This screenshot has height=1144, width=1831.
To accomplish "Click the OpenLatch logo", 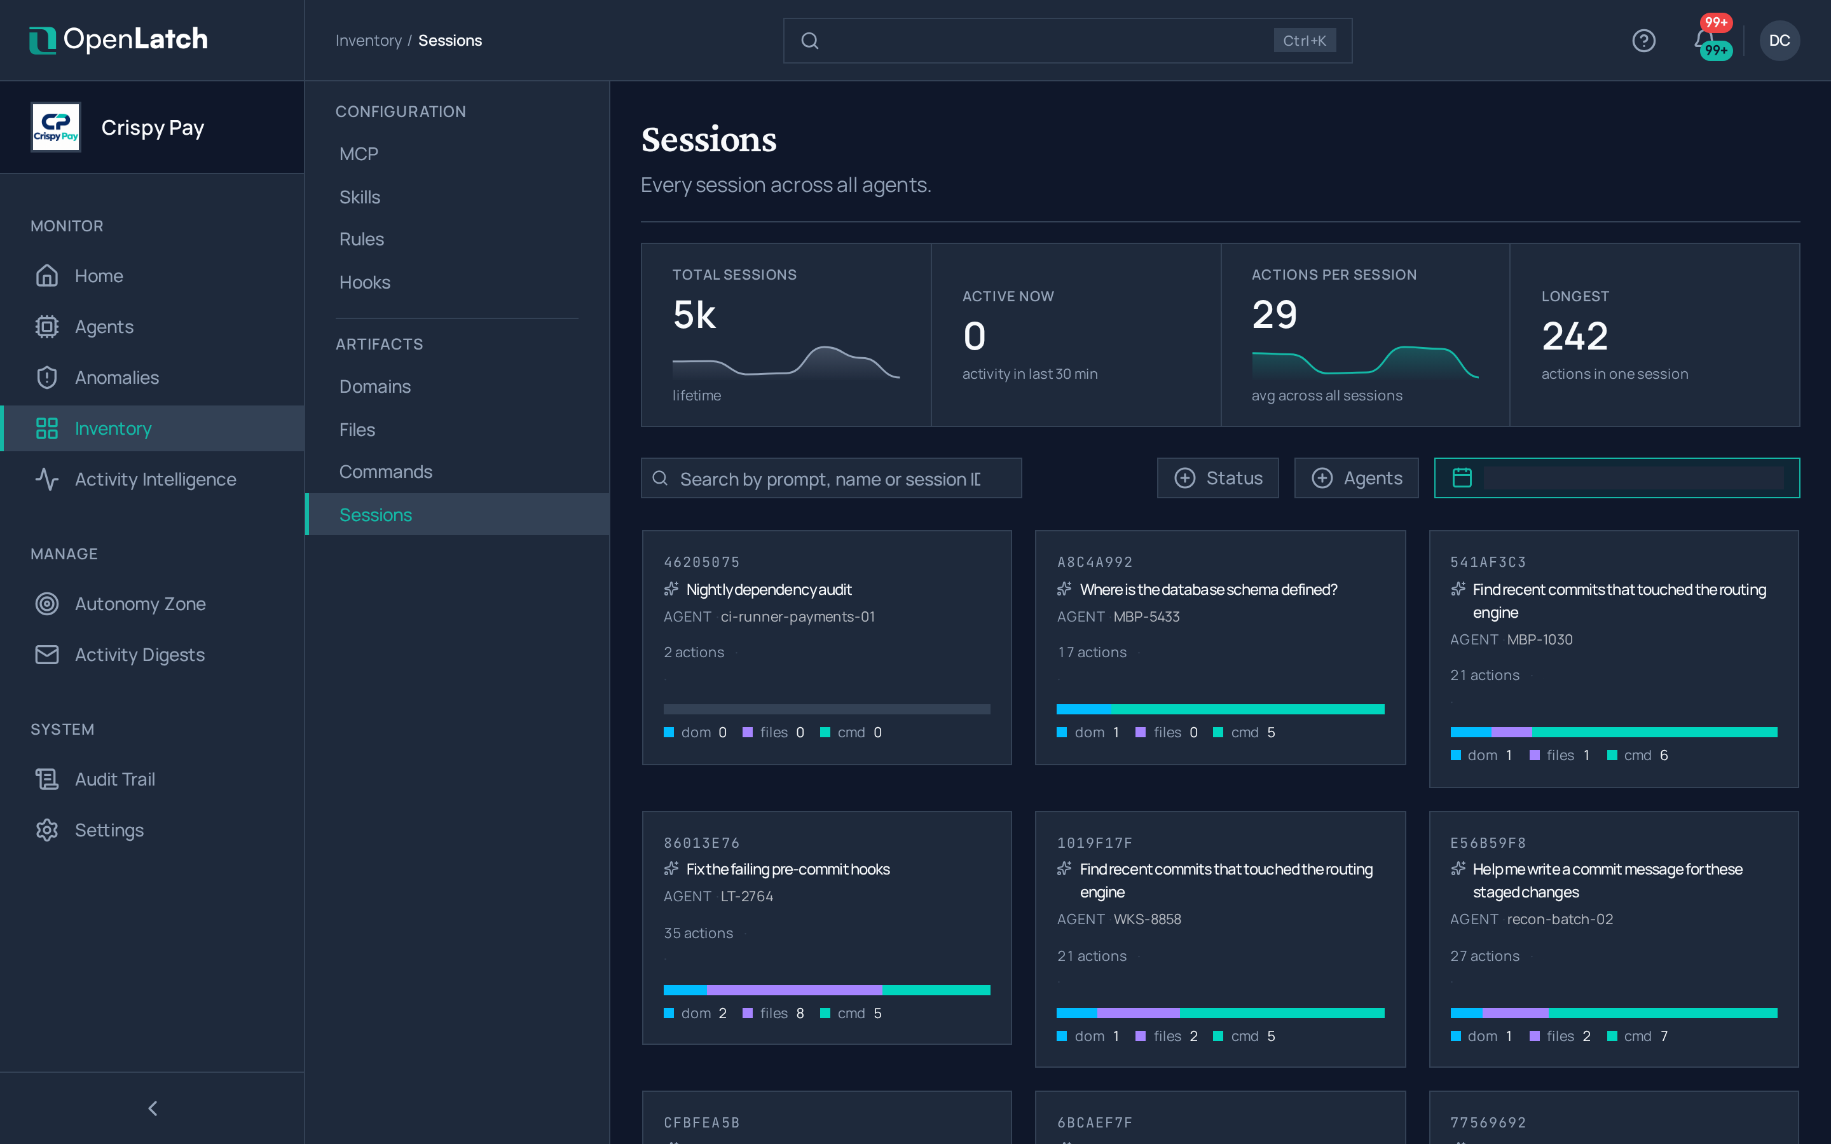I will tap(118, 40).
